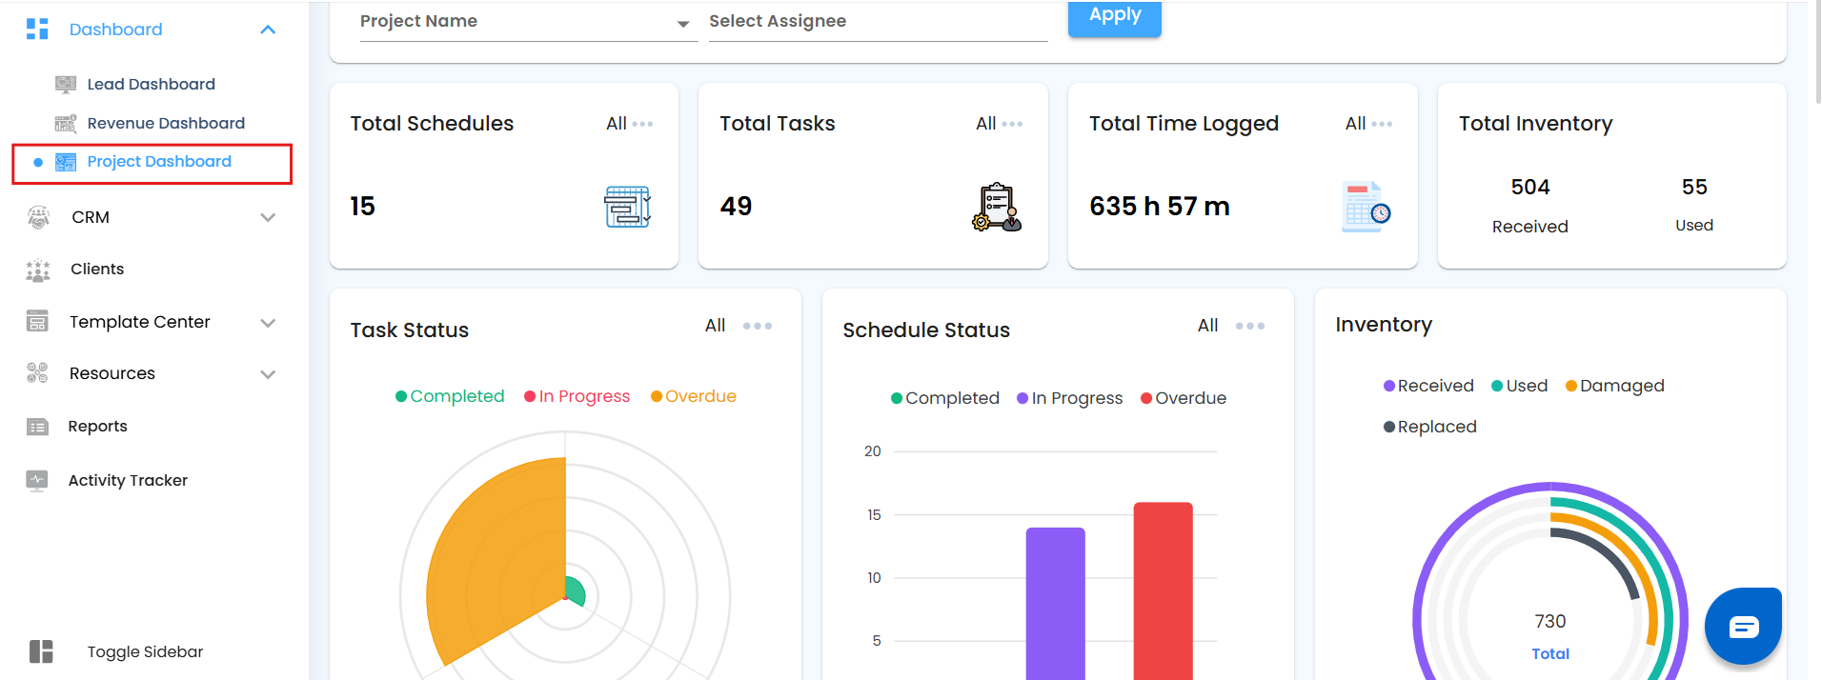Open the Clients page
The height and width of the screenshot is (680, 1822).
[97, 269]
